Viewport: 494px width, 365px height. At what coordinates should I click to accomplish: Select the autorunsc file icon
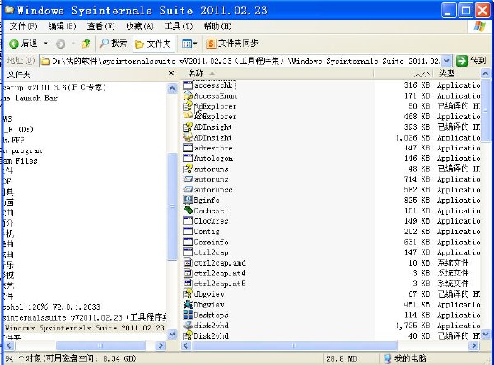click(x=188, y=189)
